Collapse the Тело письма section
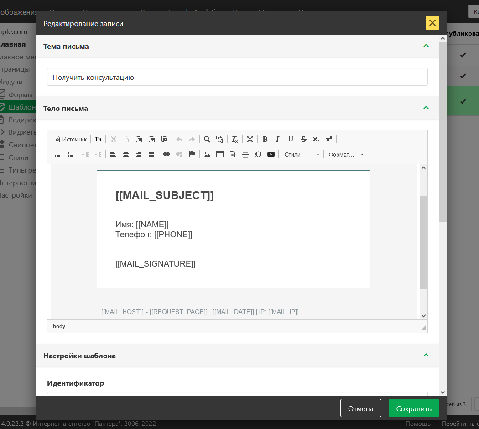 tap(426, 108)
